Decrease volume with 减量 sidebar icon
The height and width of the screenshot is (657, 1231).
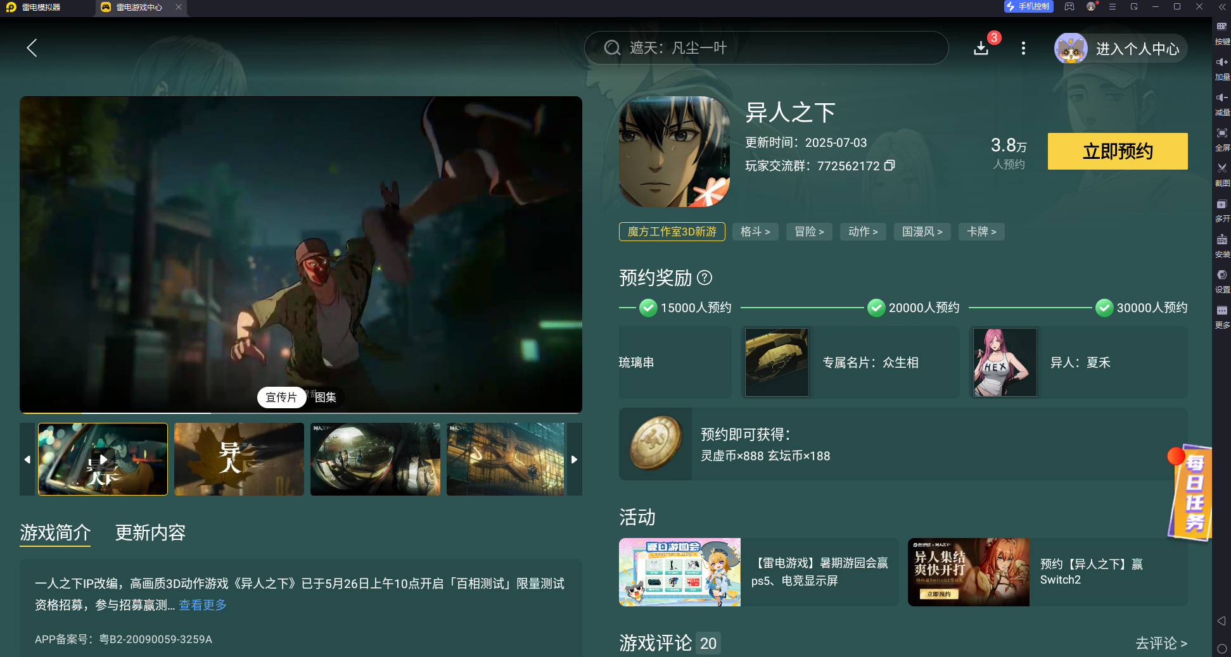pyautogui.click(x=1221, y=104)
